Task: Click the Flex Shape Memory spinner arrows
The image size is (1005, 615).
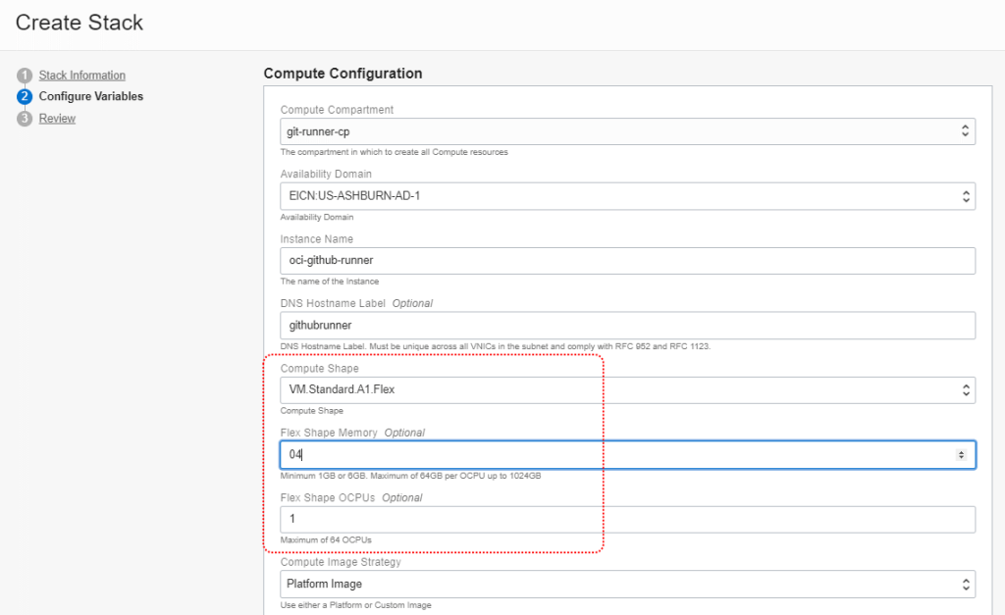Action: coord(961,455)
